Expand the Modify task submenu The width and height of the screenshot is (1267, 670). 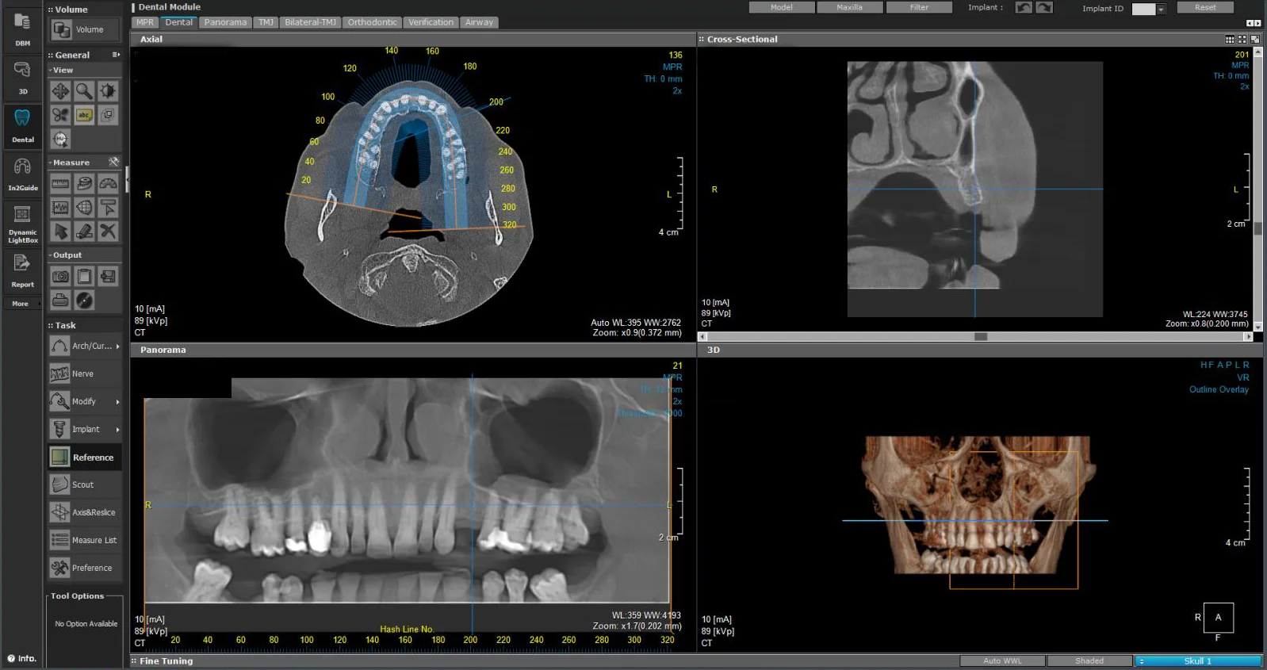117,402
